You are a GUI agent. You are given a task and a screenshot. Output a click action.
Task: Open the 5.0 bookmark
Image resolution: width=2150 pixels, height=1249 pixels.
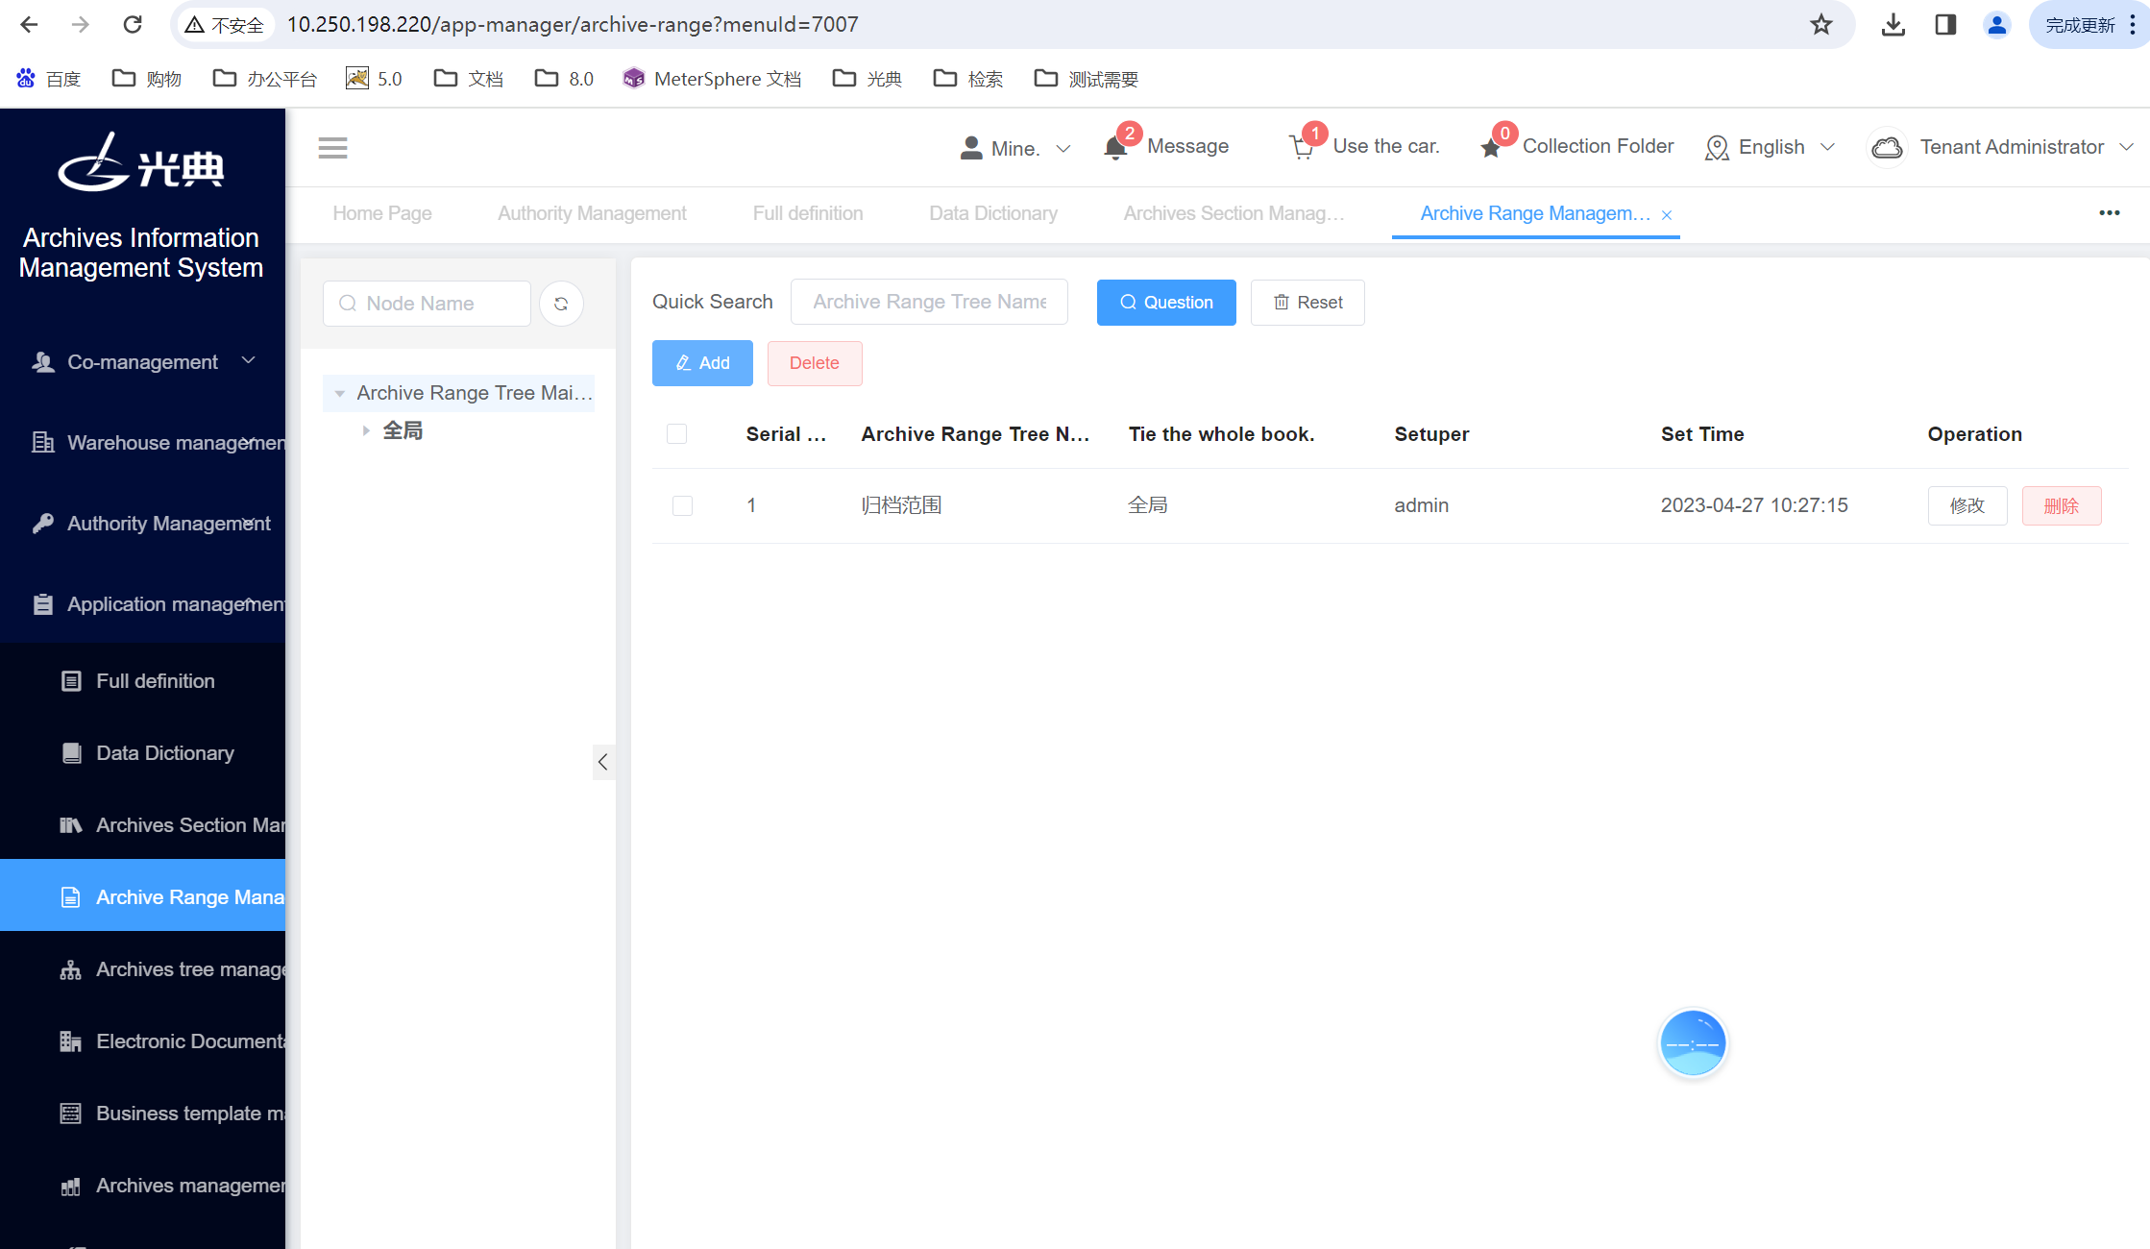tap(374, 79)
